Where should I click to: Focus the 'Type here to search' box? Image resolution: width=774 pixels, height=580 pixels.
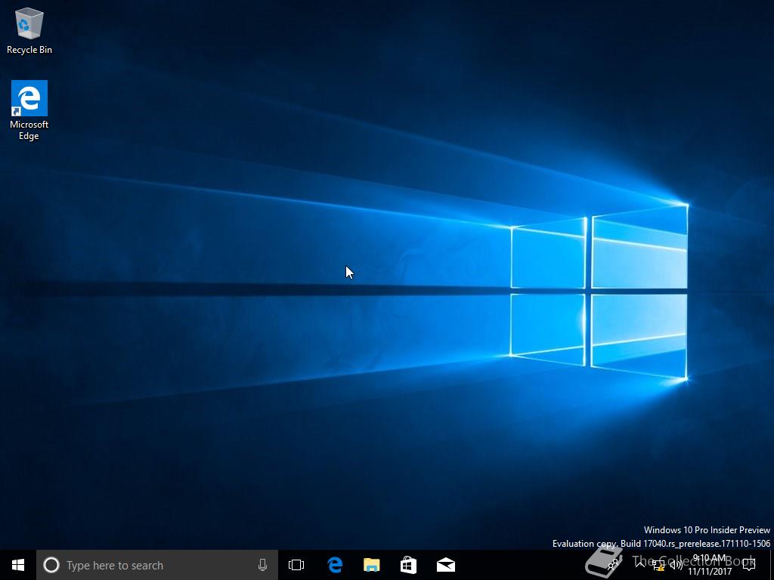pyautogui.click(x=157, y=565)
